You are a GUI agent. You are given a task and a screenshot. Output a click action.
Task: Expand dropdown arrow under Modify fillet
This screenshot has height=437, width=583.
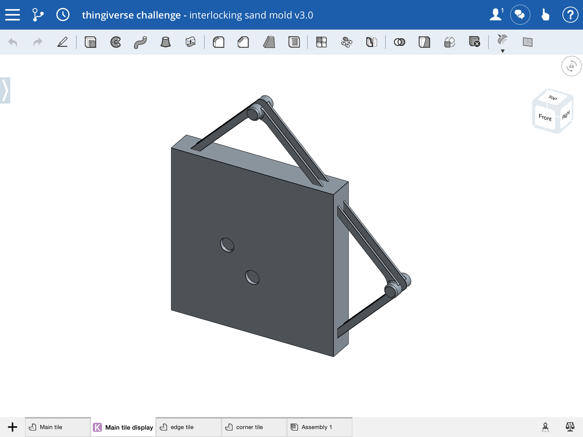(503, 51)
